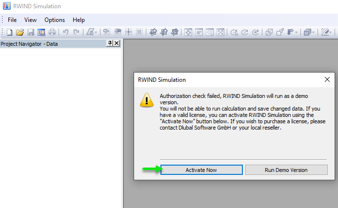Open the Options menu
338x208 pixels.
(55, 20)
